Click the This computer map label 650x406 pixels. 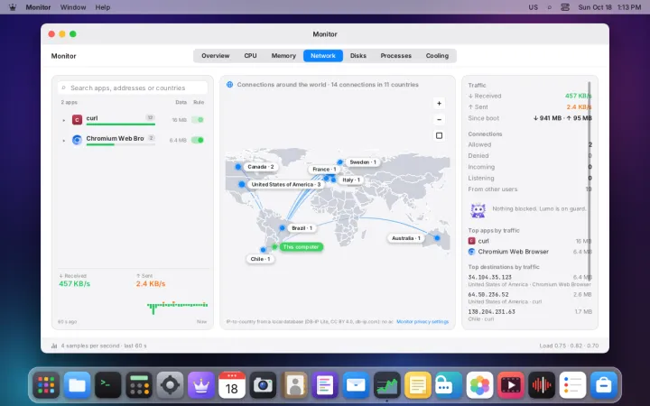pos(301,247)
